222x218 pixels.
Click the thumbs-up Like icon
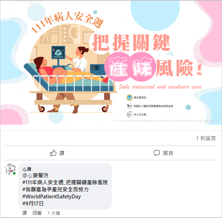click(x=53, y=153)
